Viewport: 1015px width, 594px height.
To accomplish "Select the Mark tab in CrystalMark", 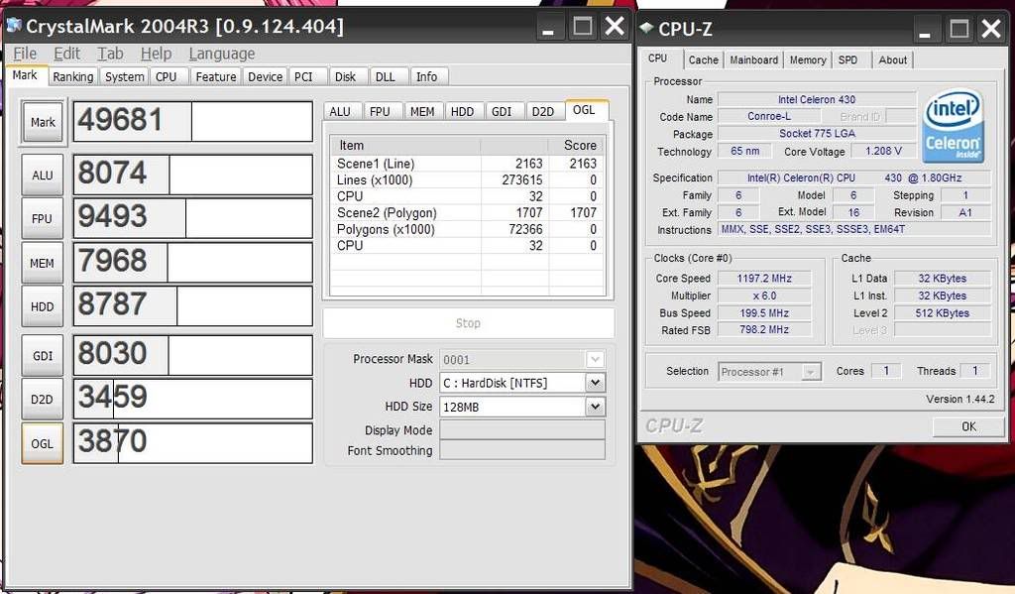I will pyautogui.click(x=25, y=75).
